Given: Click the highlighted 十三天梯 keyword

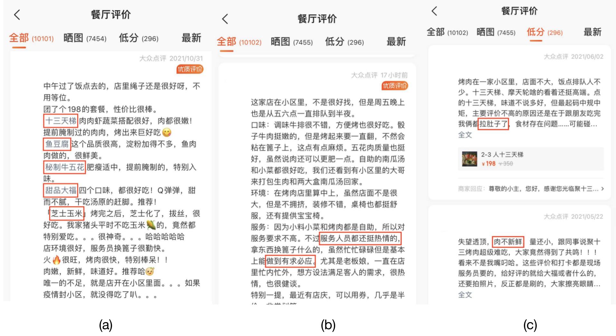Looking at the screenshot, I should coord(60,122).
